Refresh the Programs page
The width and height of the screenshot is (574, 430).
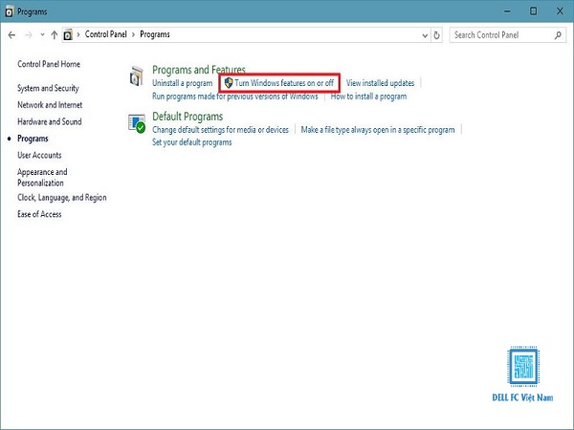pos(436,35)
